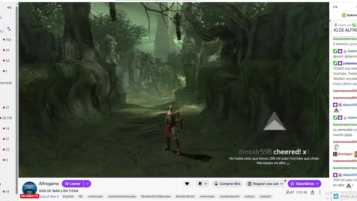Collapse the left sidebar with the arrow icon
This screenshot has height=201, width=357.
click(x=9, y=8)
